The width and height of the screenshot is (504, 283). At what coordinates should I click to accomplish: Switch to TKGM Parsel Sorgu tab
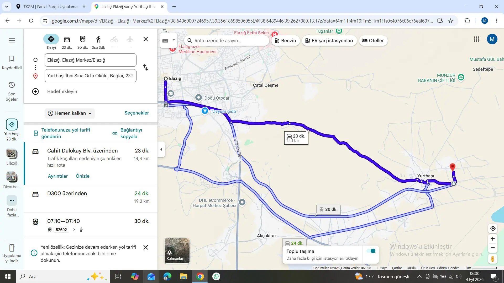coord(50,7)
